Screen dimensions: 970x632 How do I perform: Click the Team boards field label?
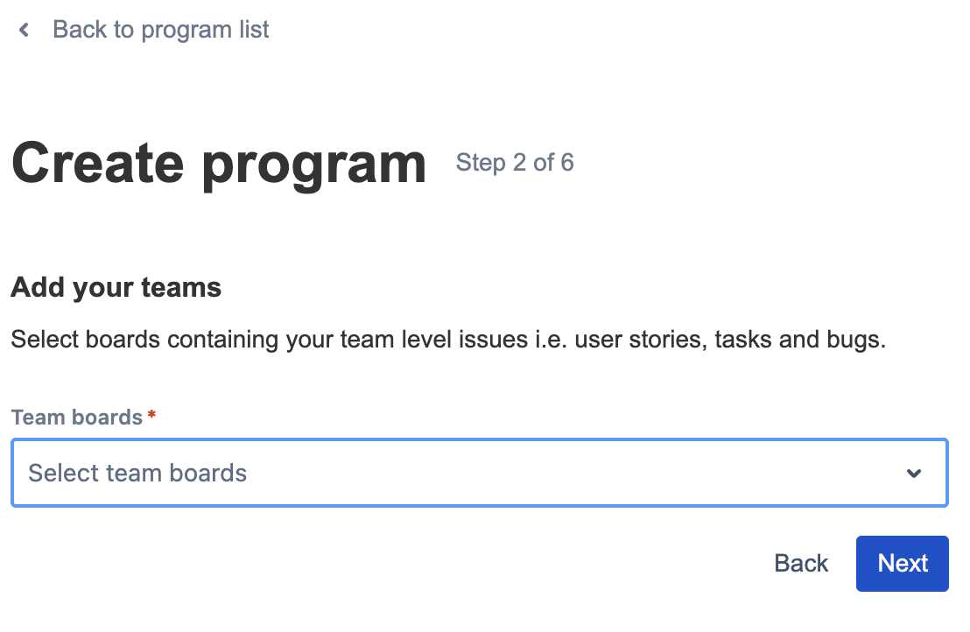pyautogui.click(x=76, y=418)
